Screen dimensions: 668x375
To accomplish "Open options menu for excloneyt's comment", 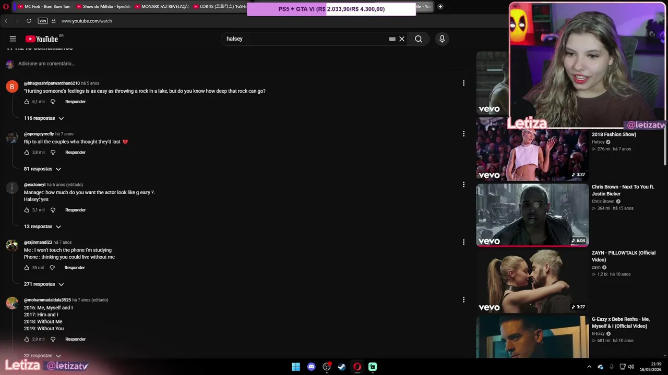I will [x=463, y=184].
